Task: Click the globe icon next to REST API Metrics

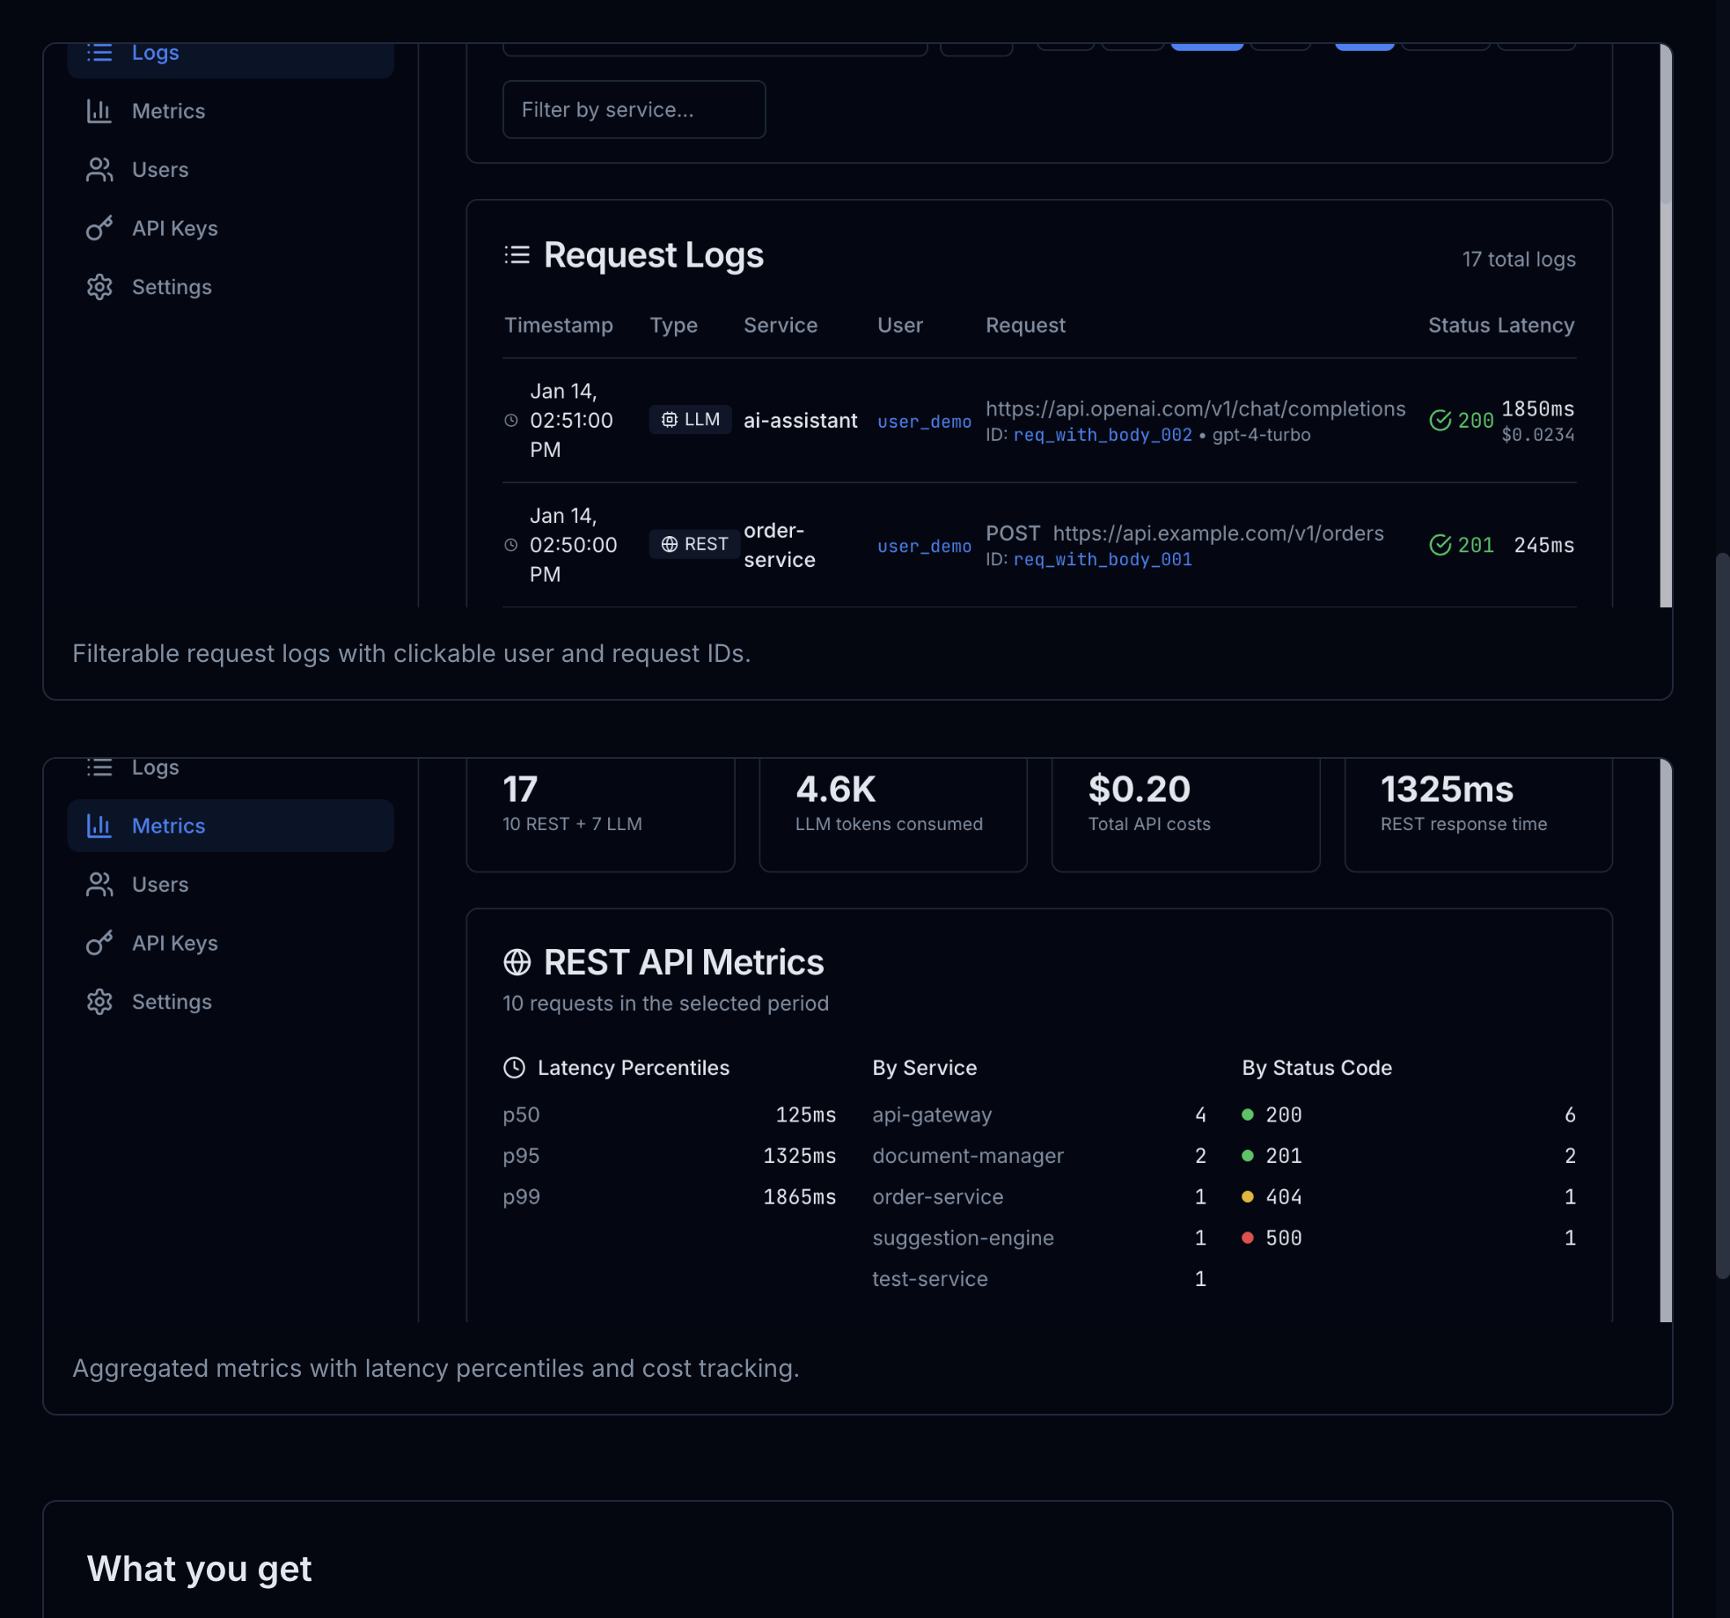Action: coord(517,962)
